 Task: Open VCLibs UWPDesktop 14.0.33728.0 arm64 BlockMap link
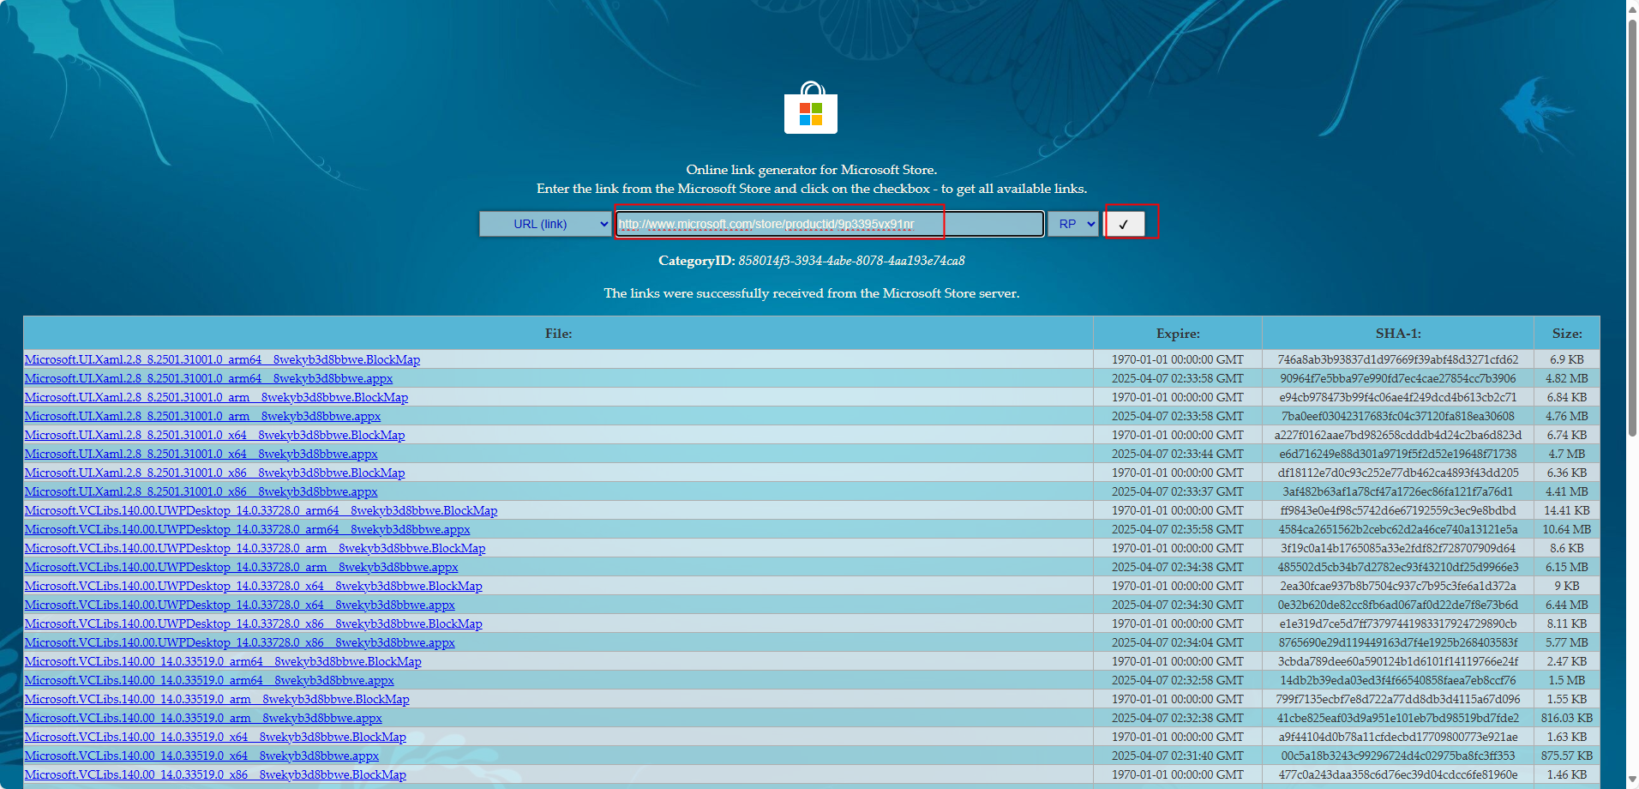coord(261,510)
